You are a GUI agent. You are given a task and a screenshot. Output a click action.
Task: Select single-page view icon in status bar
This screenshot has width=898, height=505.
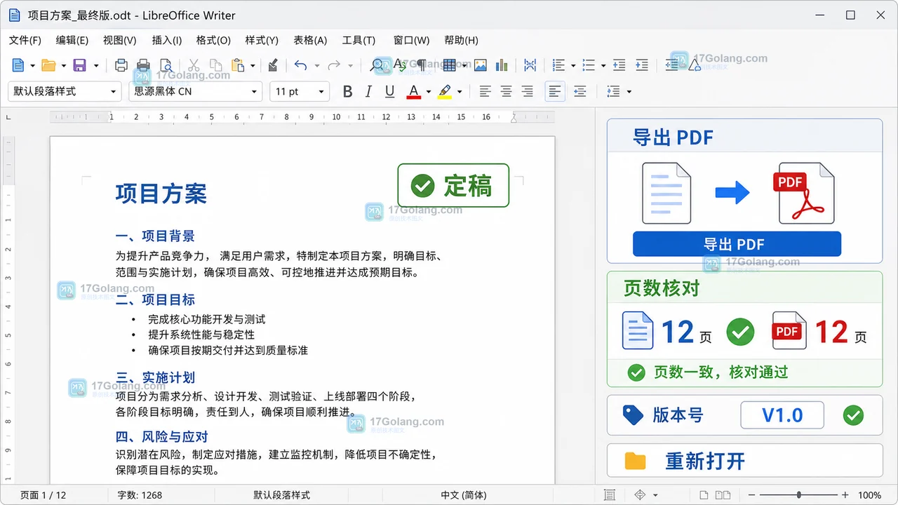pyautogui.click(x=705, y=495)
